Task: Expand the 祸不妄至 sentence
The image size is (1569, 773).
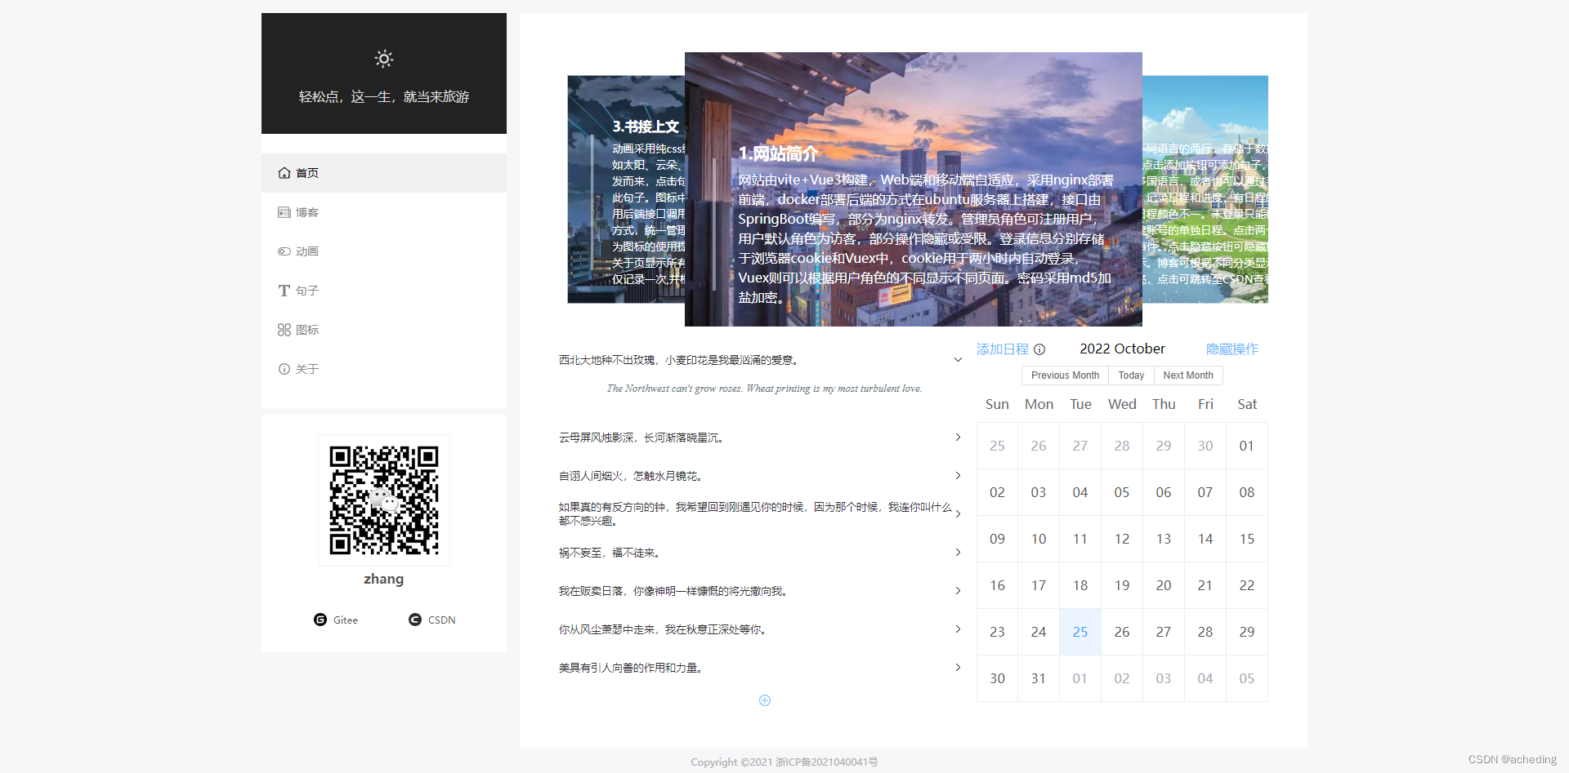Action: pyautogui.click(x=761, y=553)
